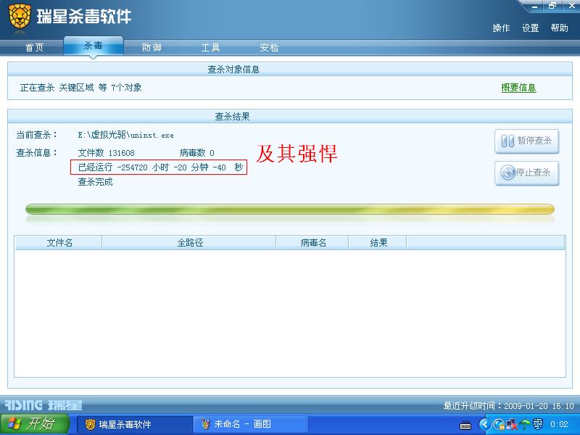This screenshot has width=580, height=435.
Task: Click the RISING 瑞星 footer logo
Action: (x=43, y=405)
